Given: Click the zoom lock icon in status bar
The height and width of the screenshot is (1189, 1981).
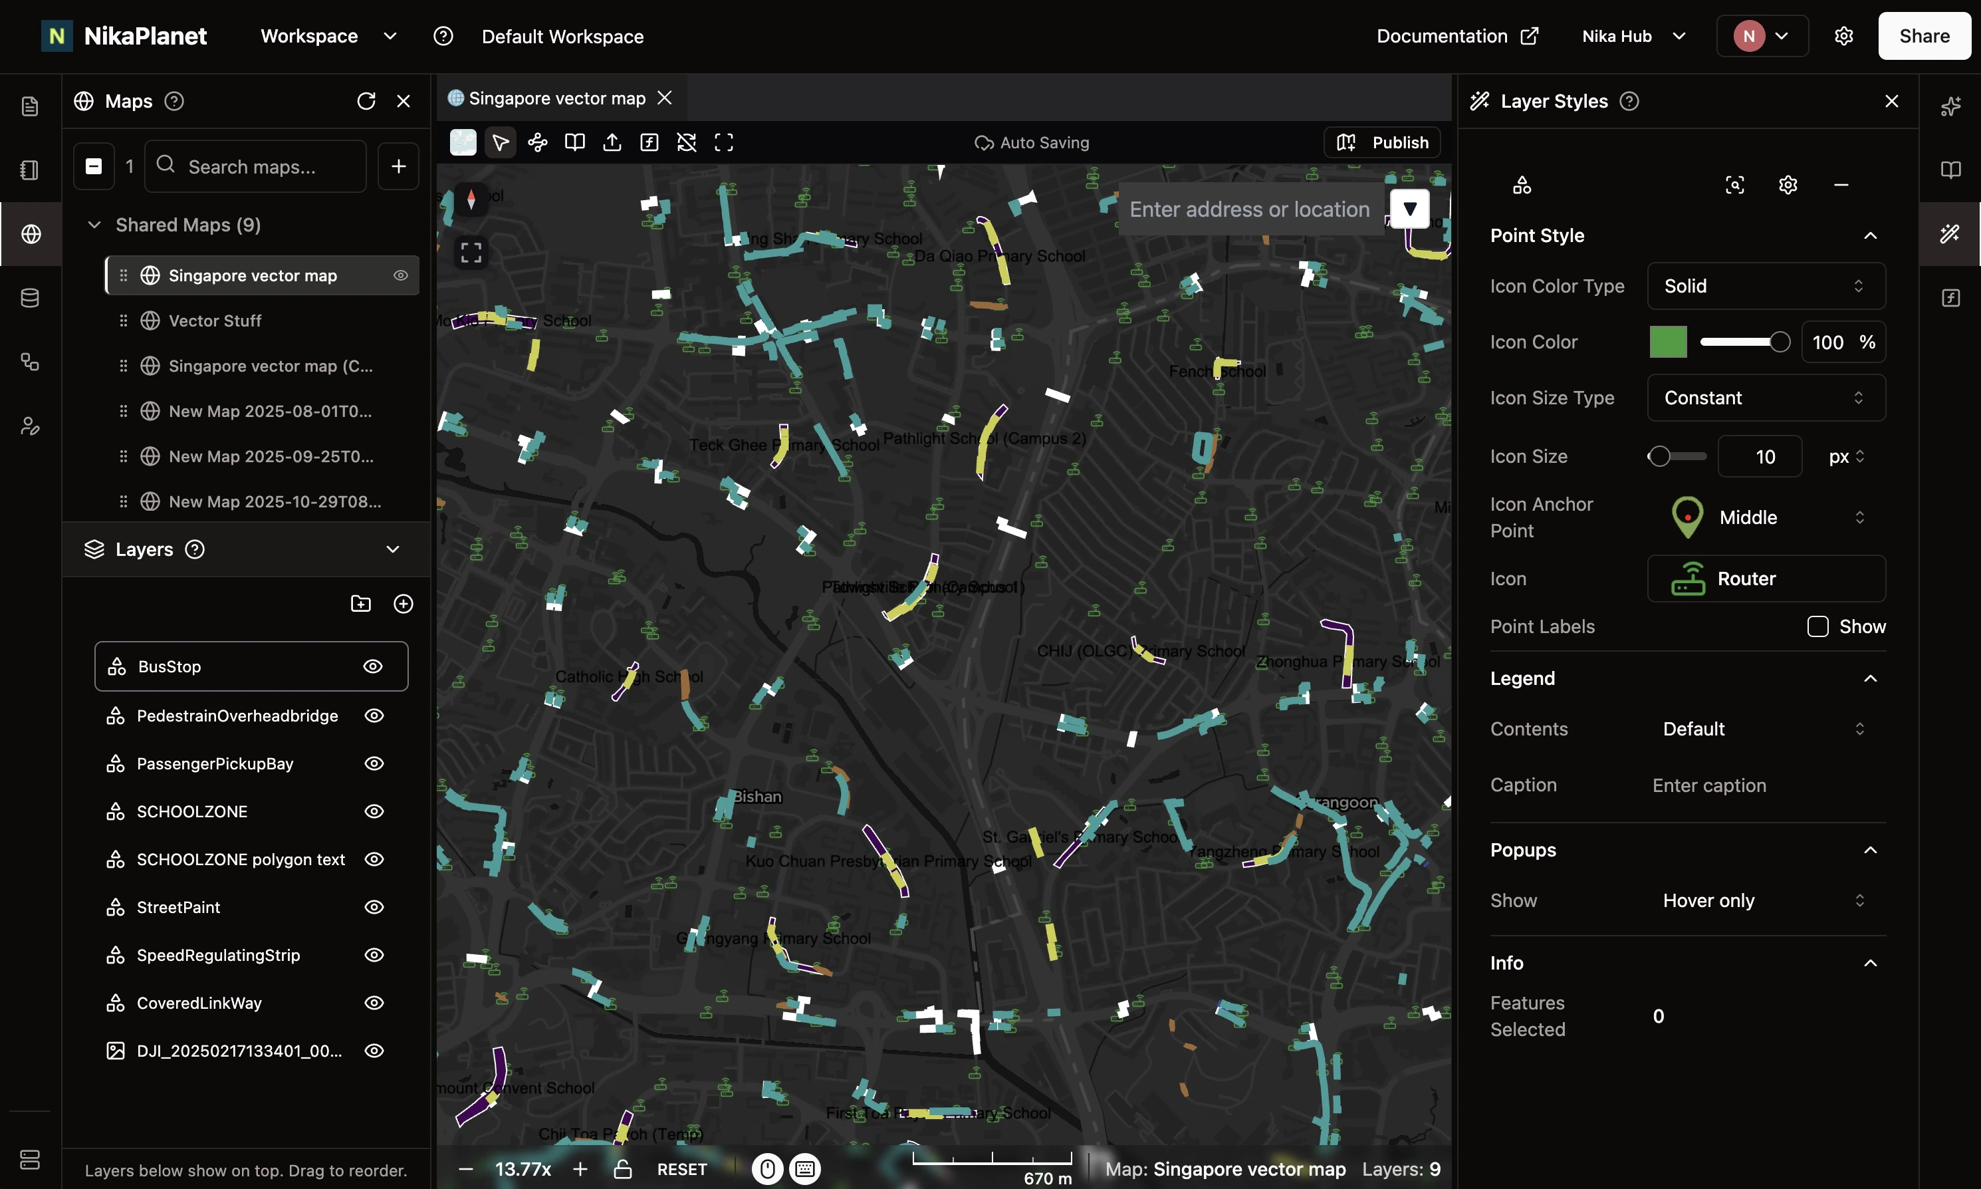Looking at the screenshot, I should [x=622, y=1169].
